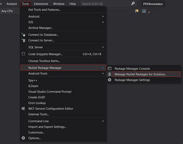Image resolution: width=183 pixels, height=144 pixels.
Task: Launch ILDasm tool
Action: (63, 86)
